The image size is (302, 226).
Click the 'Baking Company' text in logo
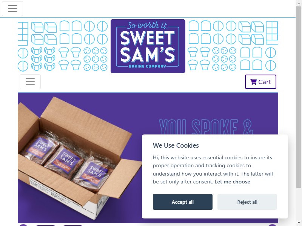point(147,66)
